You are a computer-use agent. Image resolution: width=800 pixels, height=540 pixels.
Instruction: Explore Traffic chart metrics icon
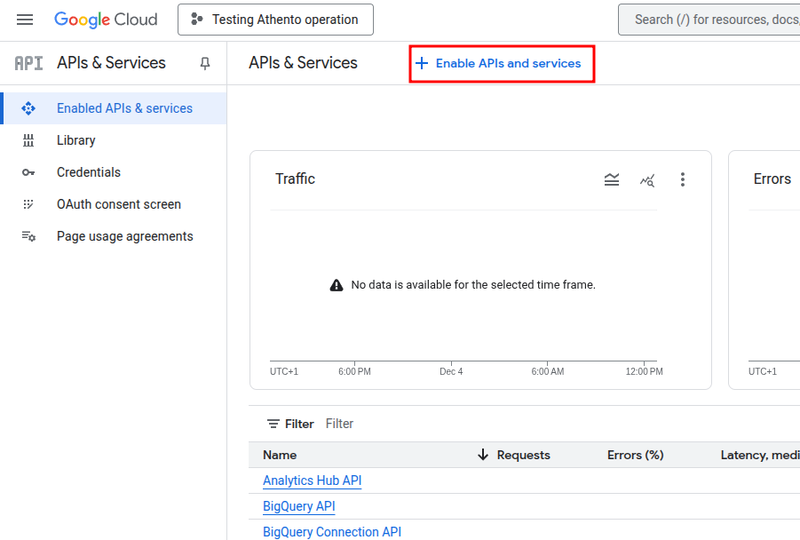click(x=647, y=179)
